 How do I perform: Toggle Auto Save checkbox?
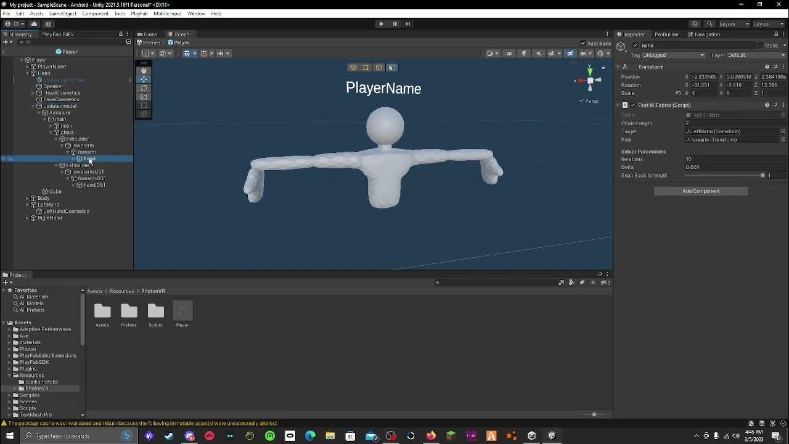point(583,43)
